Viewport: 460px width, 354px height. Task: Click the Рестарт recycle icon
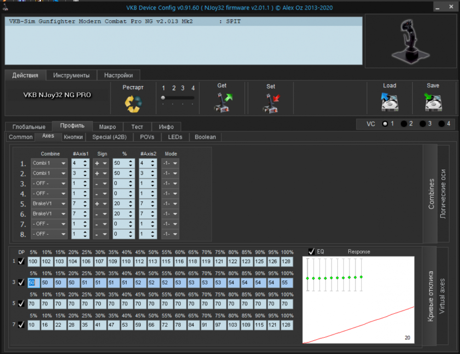pos(133,104)
